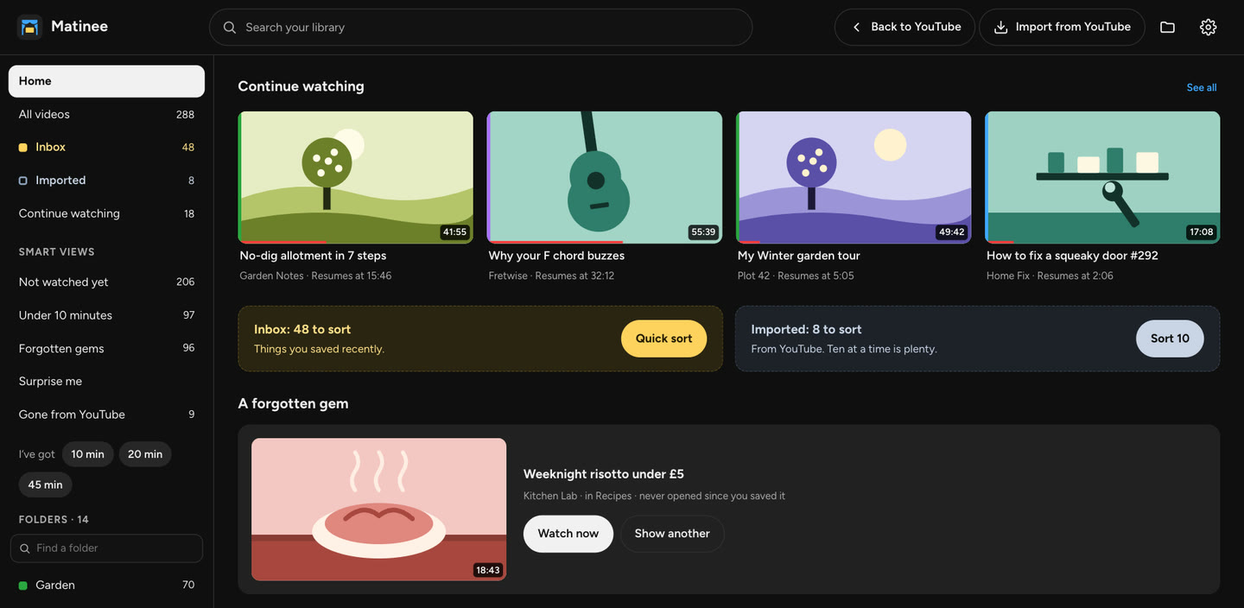Click 'Plot 42 · Resumes at 5:05' text
The image size is (1244, 608).
(796, 276)
